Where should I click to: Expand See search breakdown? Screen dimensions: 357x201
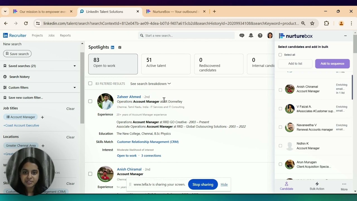click(150, 84)
